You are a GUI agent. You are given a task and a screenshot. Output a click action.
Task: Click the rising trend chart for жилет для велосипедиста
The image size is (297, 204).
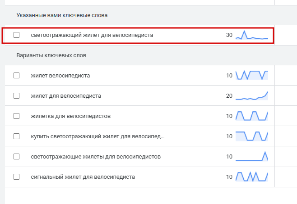(x=252, y=95)
